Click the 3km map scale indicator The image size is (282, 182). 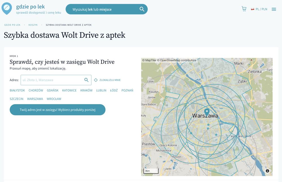pos(151,171)
